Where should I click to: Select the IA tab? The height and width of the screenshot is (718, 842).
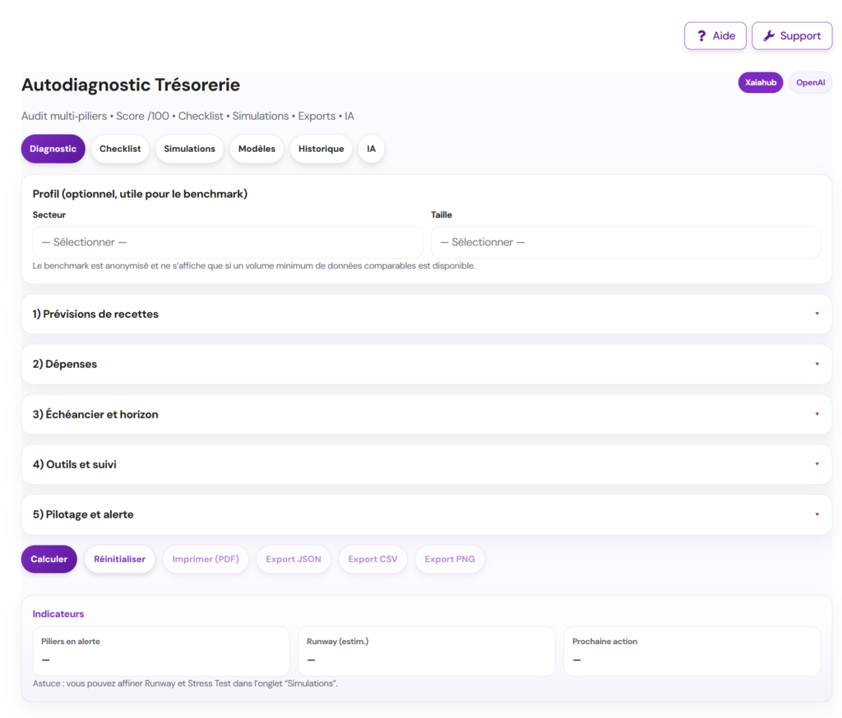coord(372,149)
